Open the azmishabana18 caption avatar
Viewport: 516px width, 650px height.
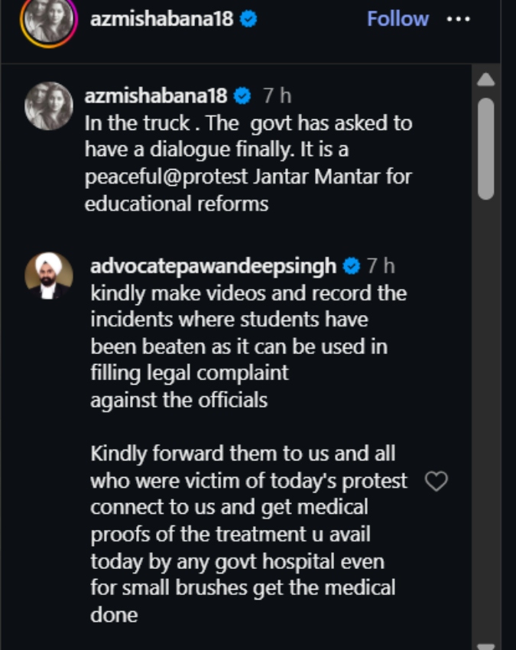click(x=49, y=106)
